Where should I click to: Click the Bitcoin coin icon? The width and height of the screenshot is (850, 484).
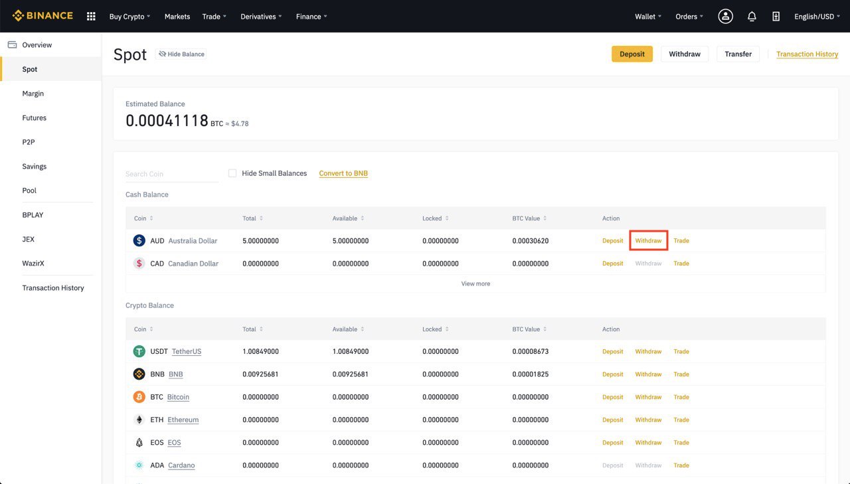pos(139,397)
